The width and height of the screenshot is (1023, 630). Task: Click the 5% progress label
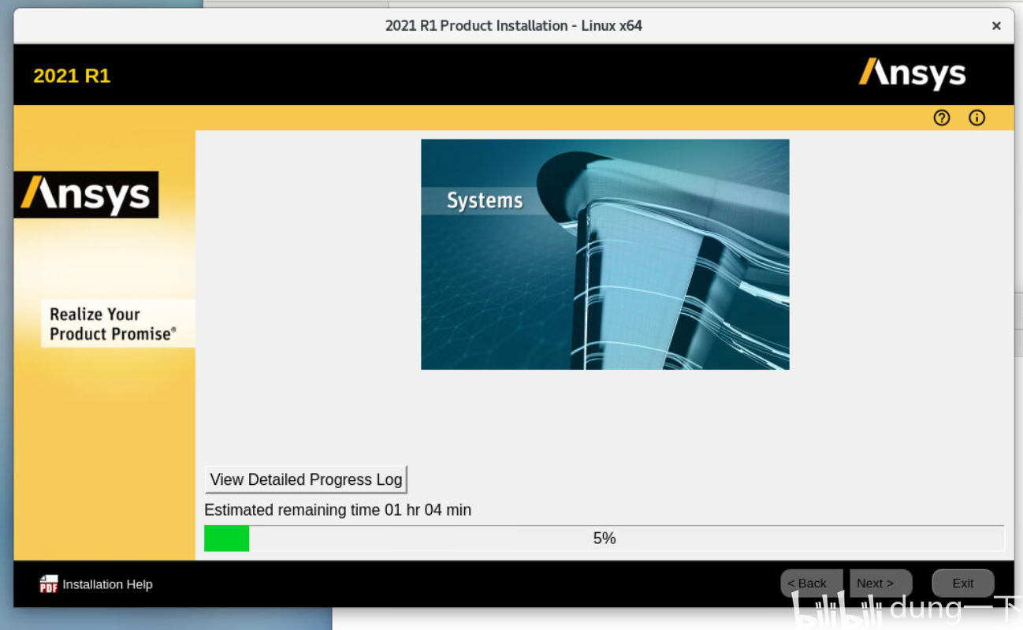pos(604,539)
